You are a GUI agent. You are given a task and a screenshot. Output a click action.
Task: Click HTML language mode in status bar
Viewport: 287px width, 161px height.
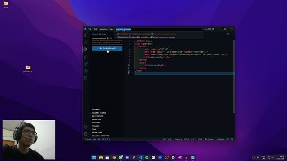pyautogui.click(x=200, y=139)
